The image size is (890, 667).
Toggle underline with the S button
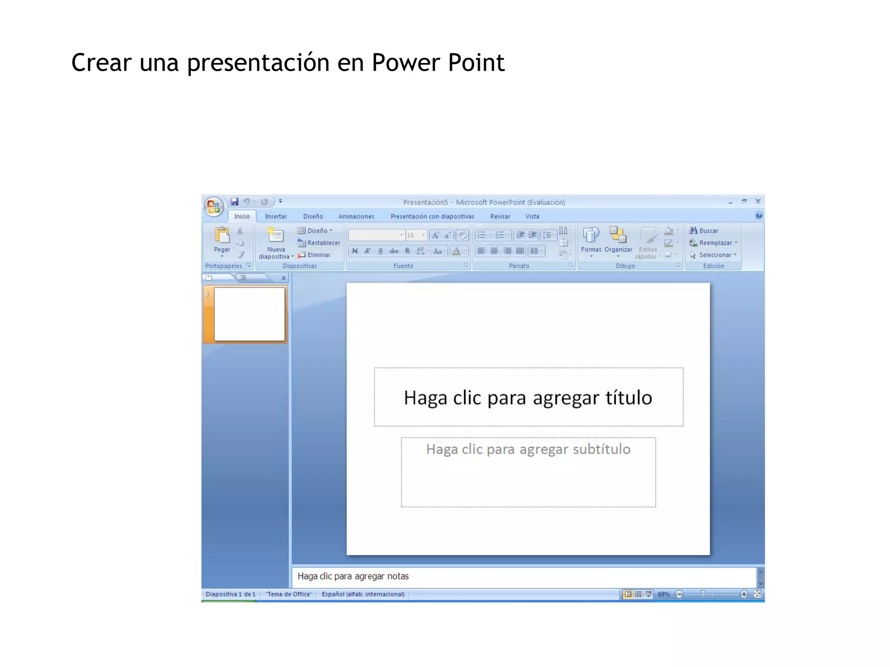pyautogui.click(x=380, y=251)
